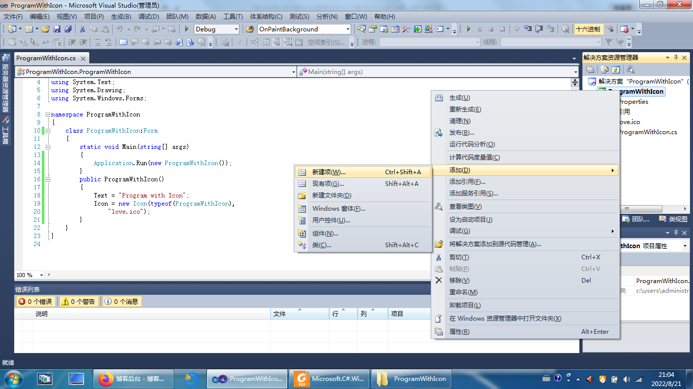Switch to the Class View (类视图) tab
This screenshot has width=693, height=389.
673,219
